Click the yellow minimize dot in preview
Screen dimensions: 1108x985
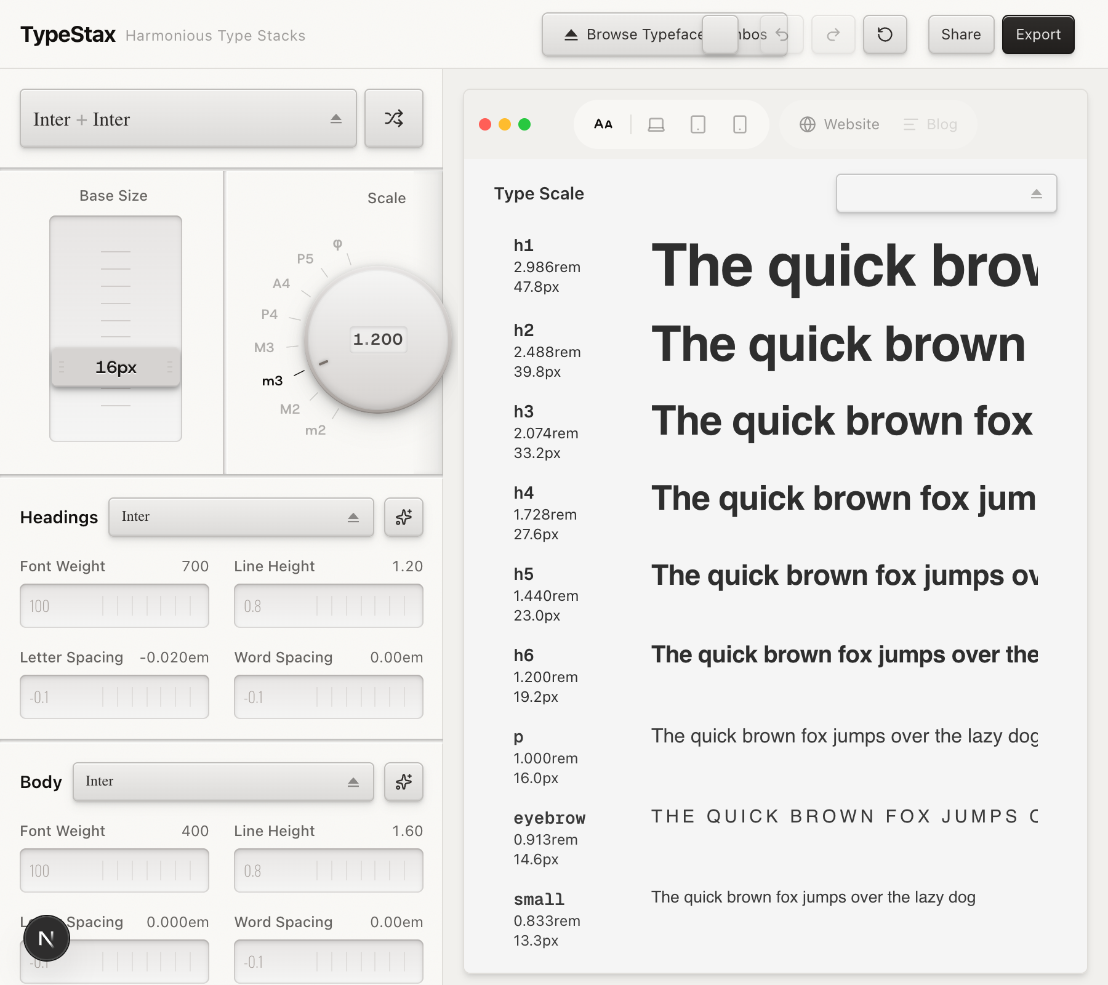click(505, 124)
